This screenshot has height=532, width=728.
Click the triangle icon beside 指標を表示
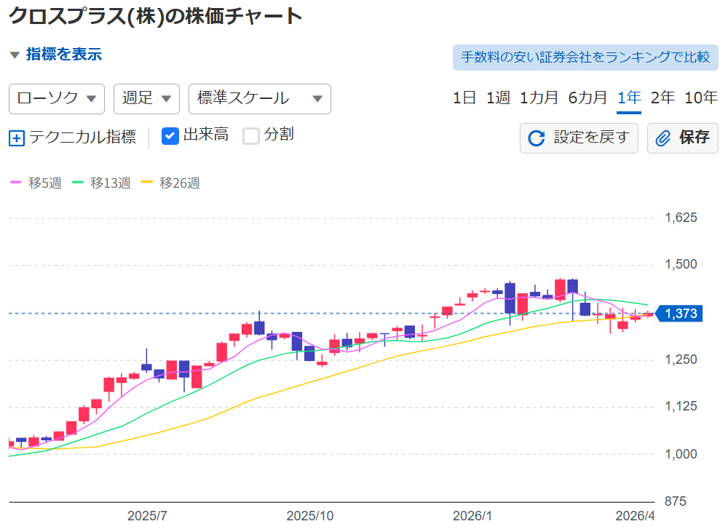pos(15,55)
